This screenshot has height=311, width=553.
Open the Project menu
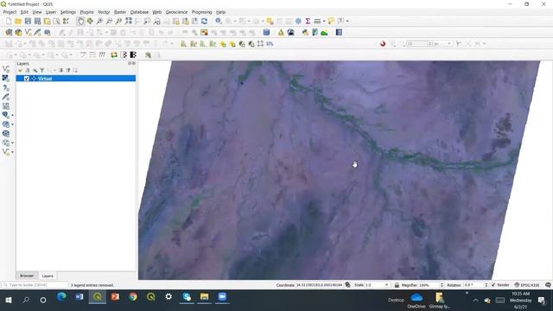(10, 12)
